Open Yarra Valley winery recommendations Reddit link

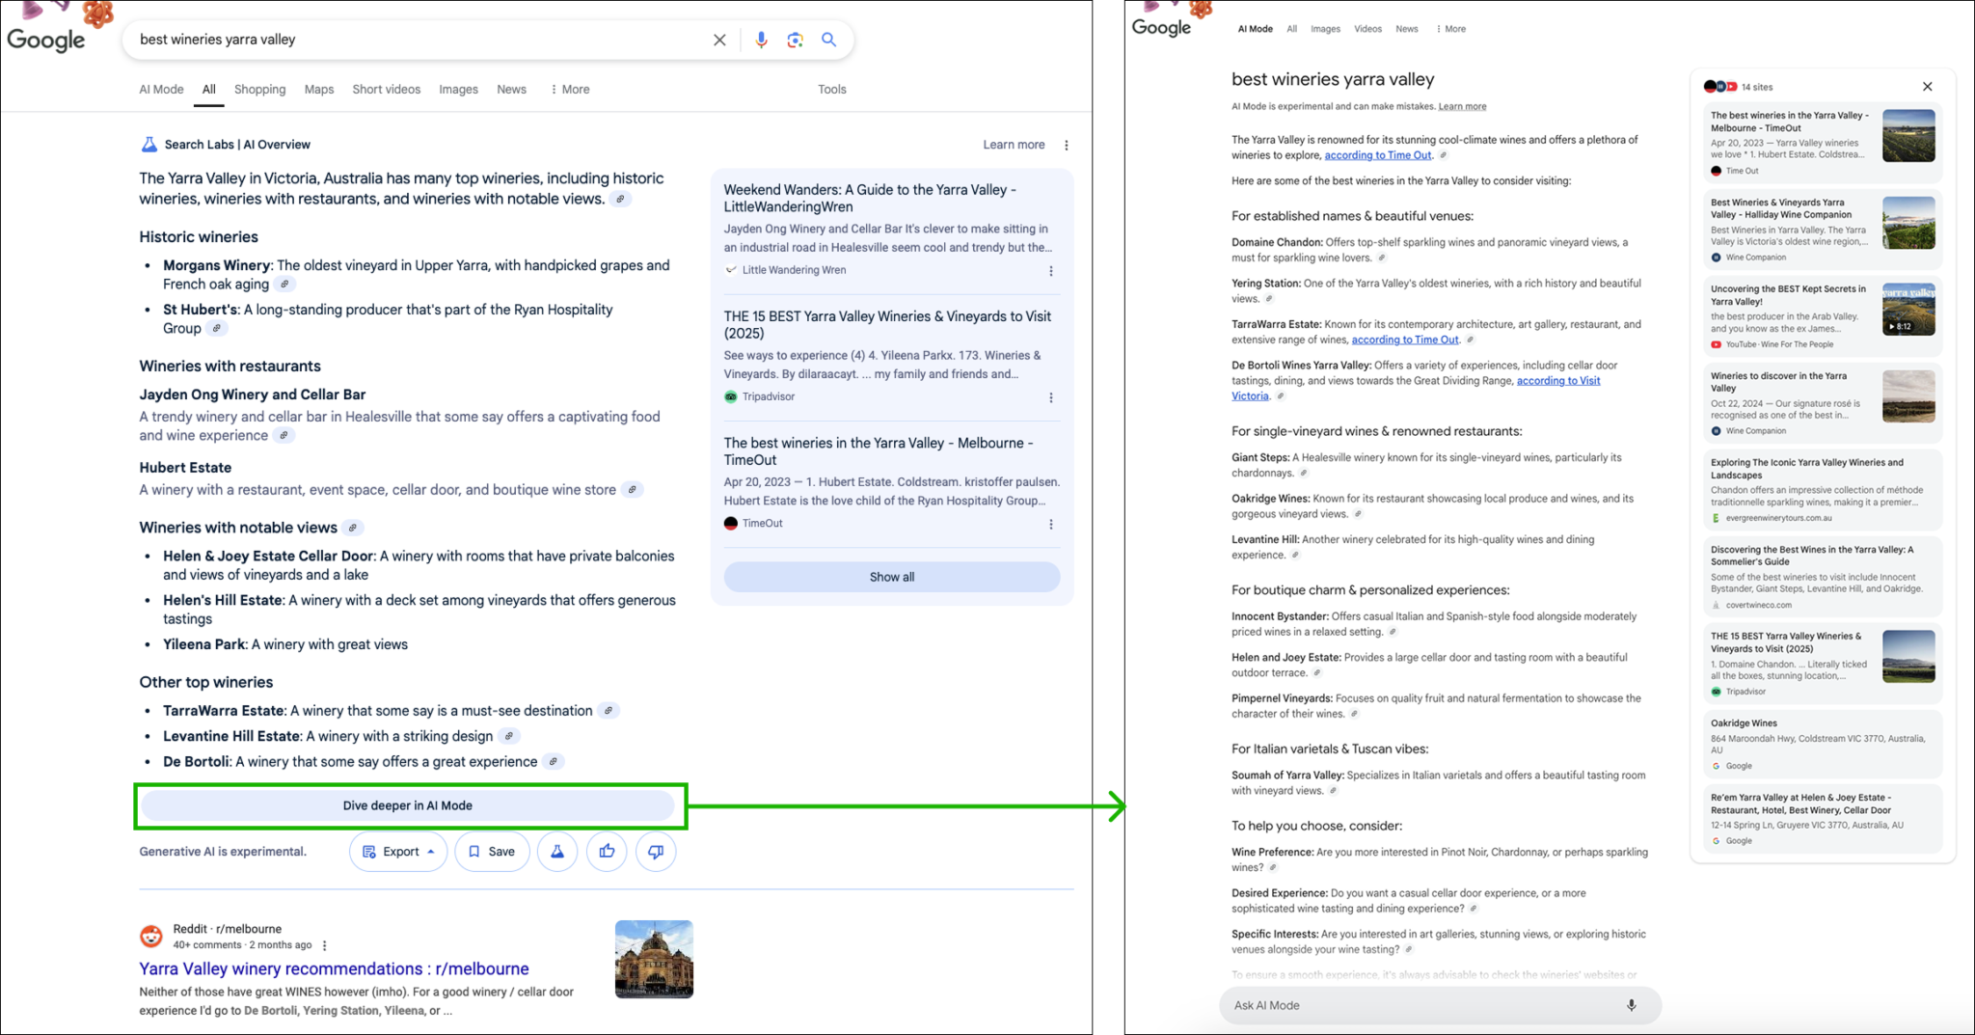[x=334, y=968]
